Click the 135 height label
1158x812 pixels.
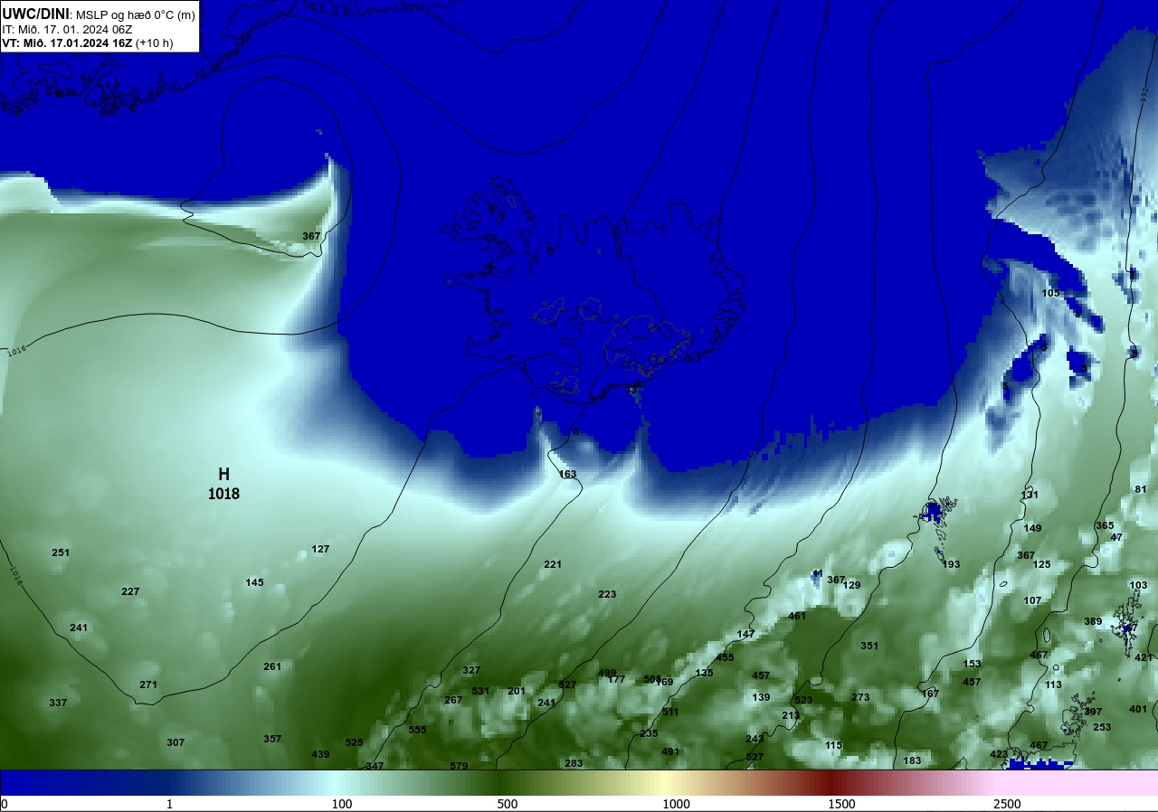(x=704, y=673)
